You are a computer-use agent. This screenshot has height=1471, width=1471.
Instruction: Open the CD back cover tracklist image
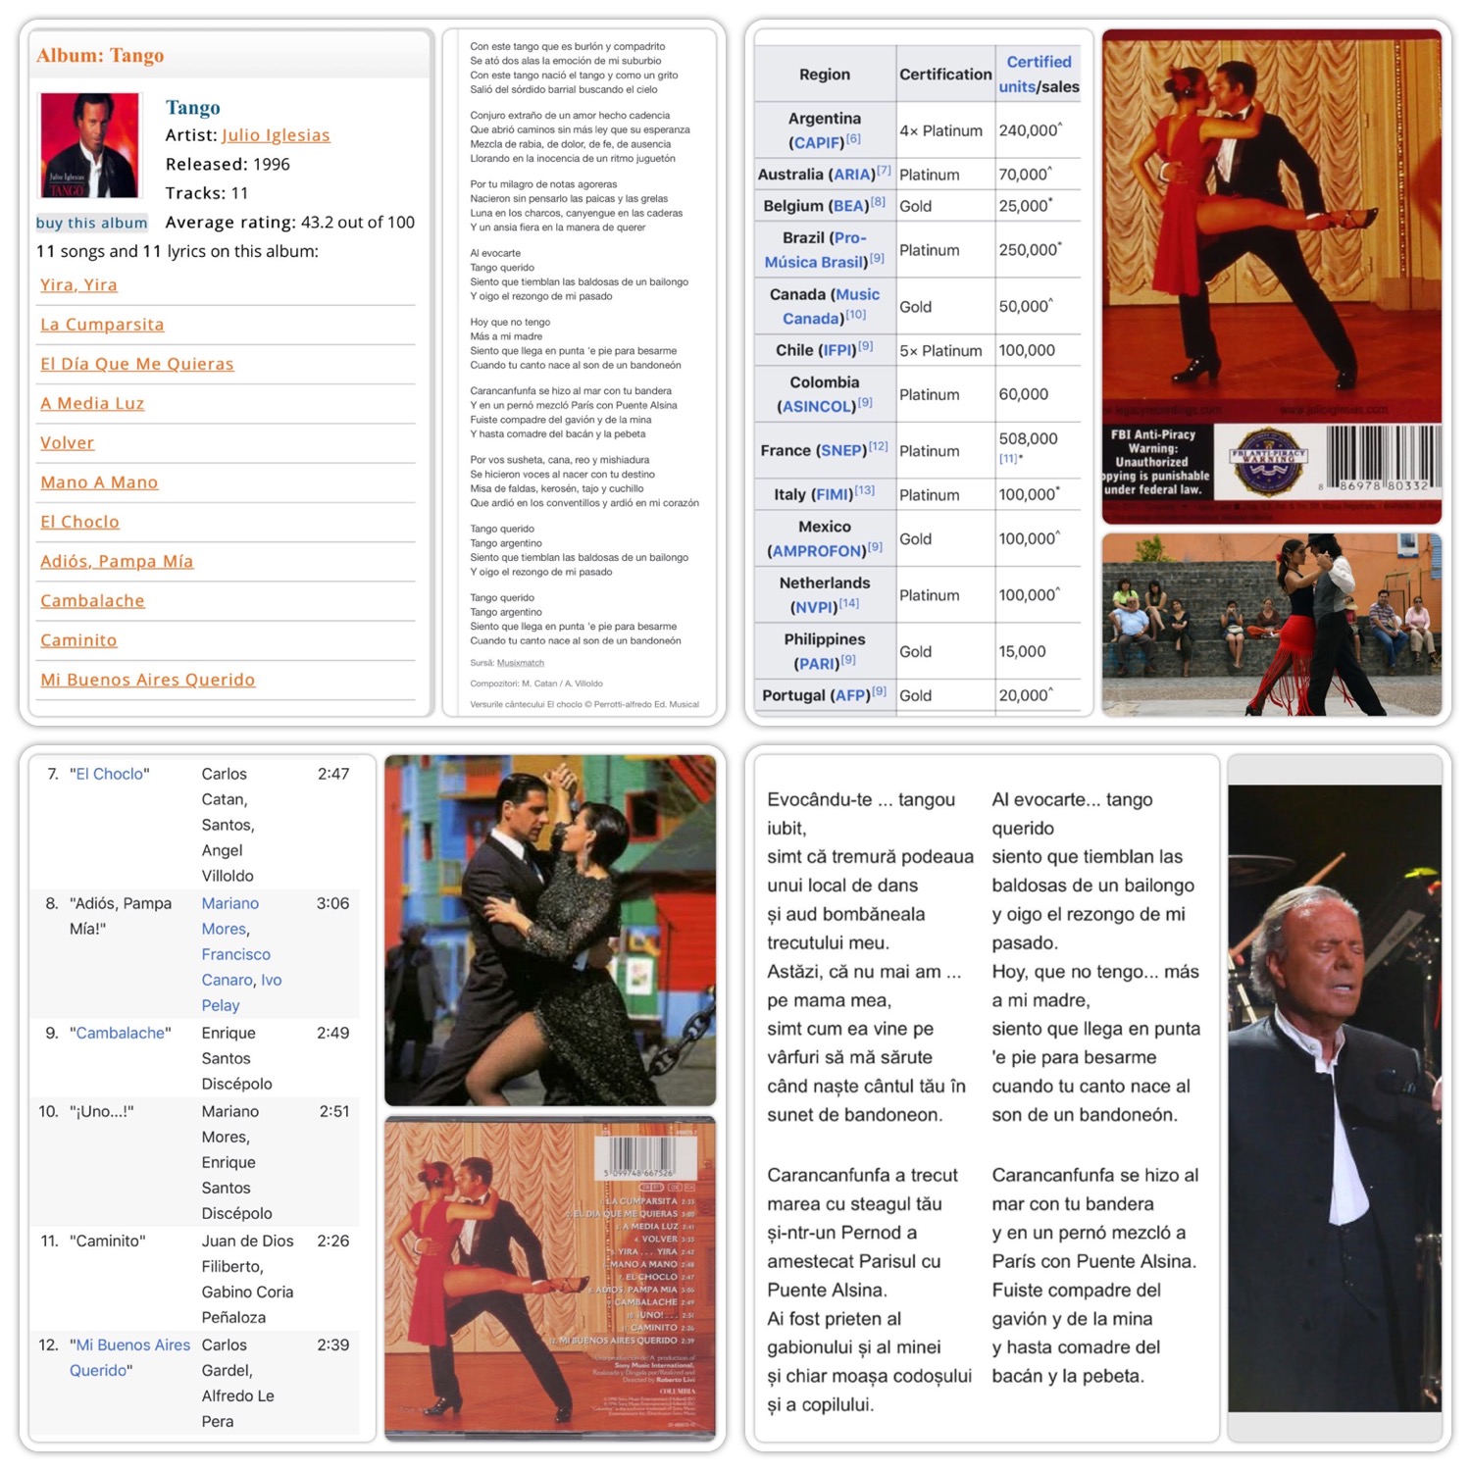click(x=550, y=1278)
